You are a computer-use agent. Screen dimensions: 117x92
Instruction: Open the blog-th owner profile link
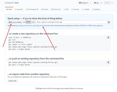point(10,3)
